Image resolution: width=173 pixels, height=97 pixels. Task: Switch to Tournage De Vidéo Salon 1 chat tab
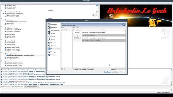[x=32, y=87]
